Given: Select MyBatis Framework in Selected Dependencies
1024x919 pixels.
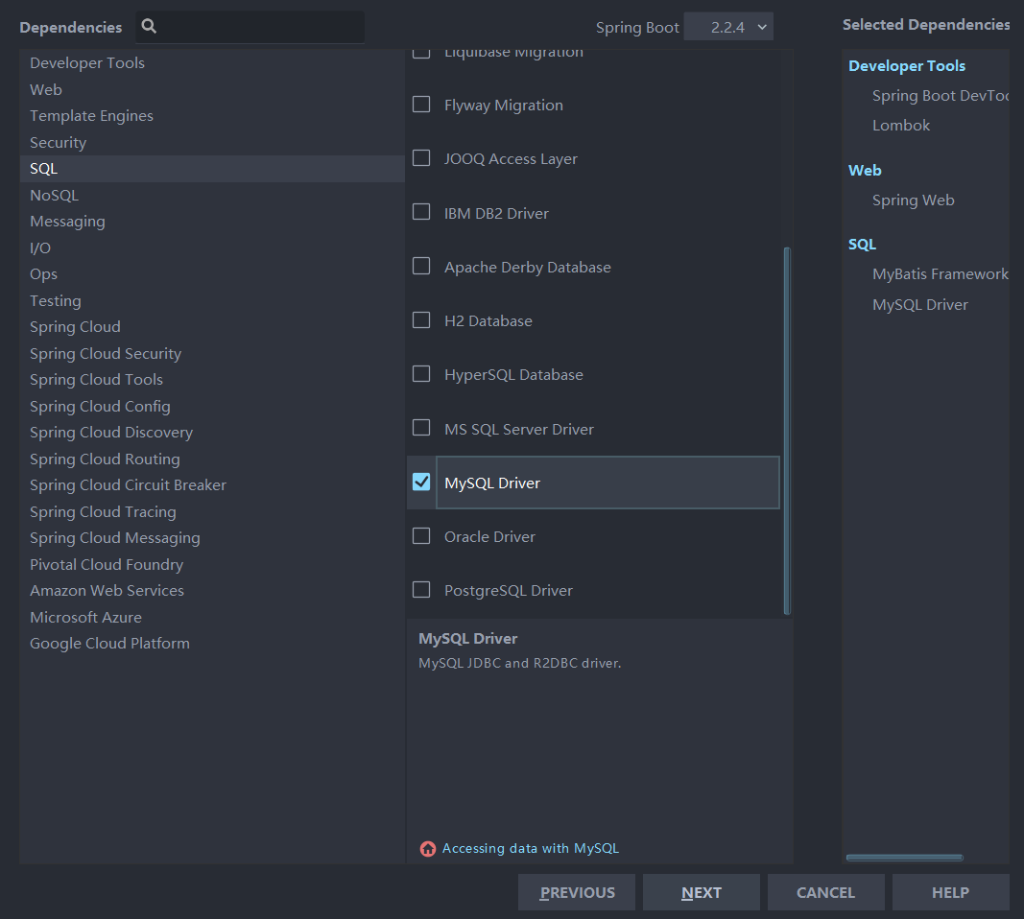Looking at the screenshot, I should [x=941, y=274].
